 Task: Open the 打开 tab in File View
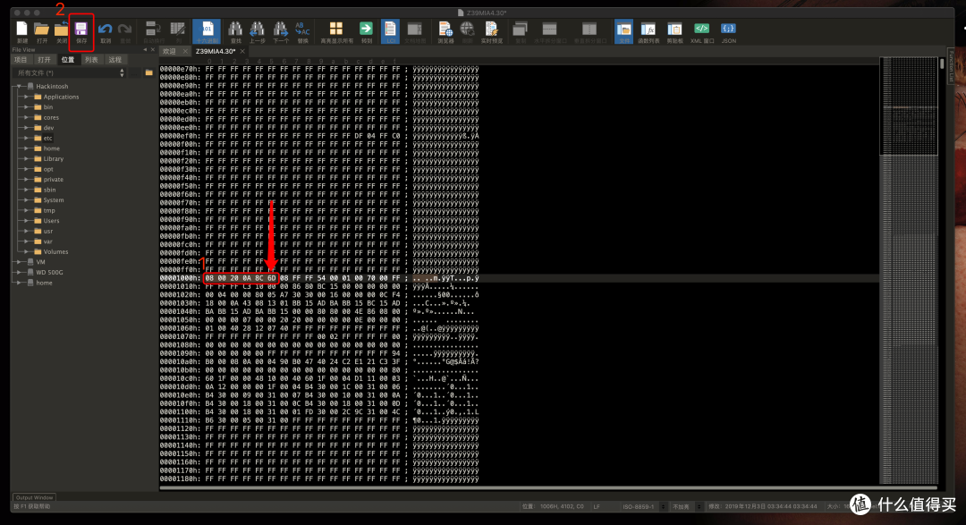[x=44, y=60]
